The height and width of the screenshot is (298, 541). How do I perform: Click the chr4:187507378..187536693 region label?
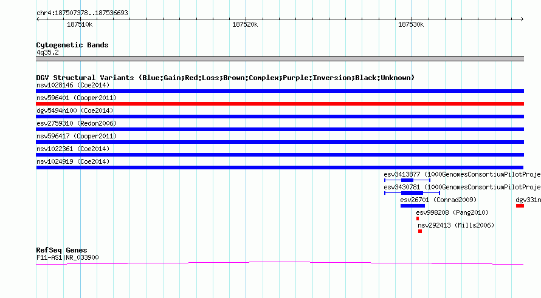point(82,13)
